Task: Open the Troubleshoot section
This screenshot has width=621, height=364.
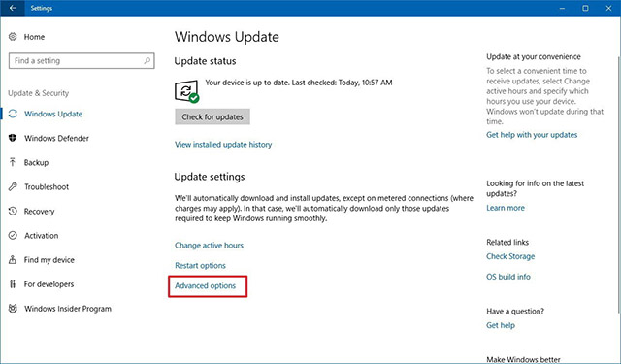Action: pos(47,187)
